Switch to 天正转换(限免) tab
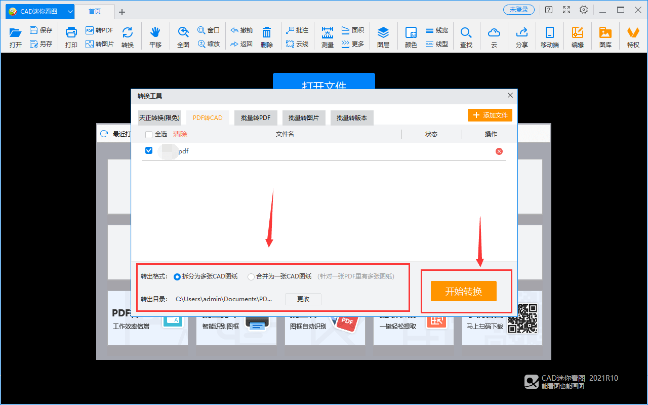The height and width of the screenshot is (405, 648). (159, 117)
